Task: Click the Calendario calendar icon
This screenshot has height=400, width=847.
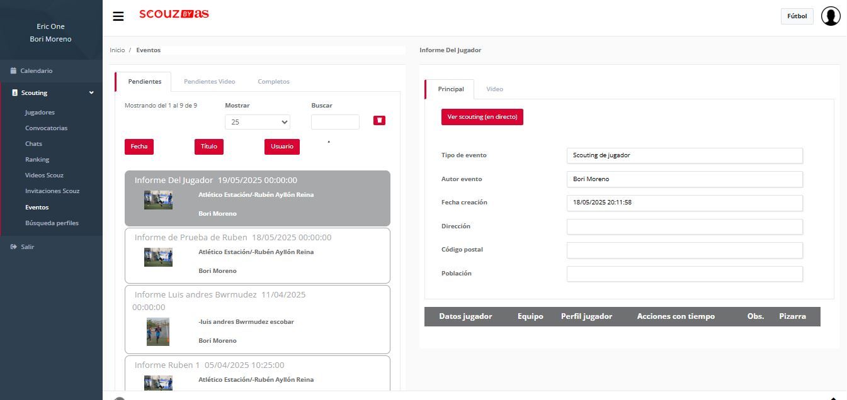Action: coord(13,71)
